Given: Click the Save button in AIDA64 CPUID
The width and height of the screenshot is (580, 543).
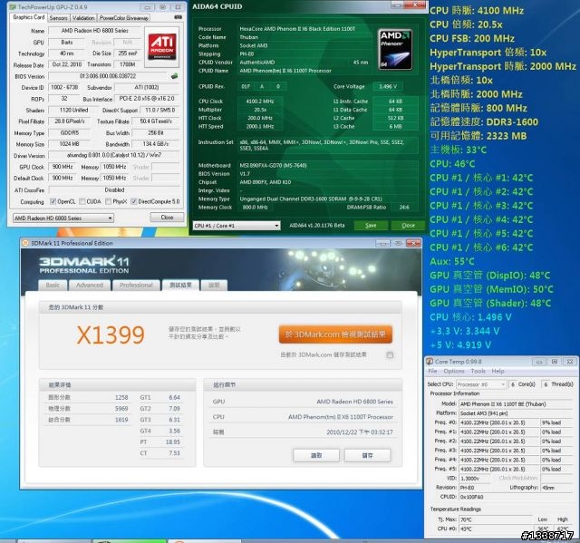Looking at the screenshot, I should coord(371,226).
